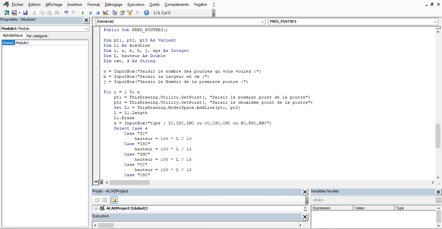Click the code window vertical scrollbar thumb

click(438, 136)
